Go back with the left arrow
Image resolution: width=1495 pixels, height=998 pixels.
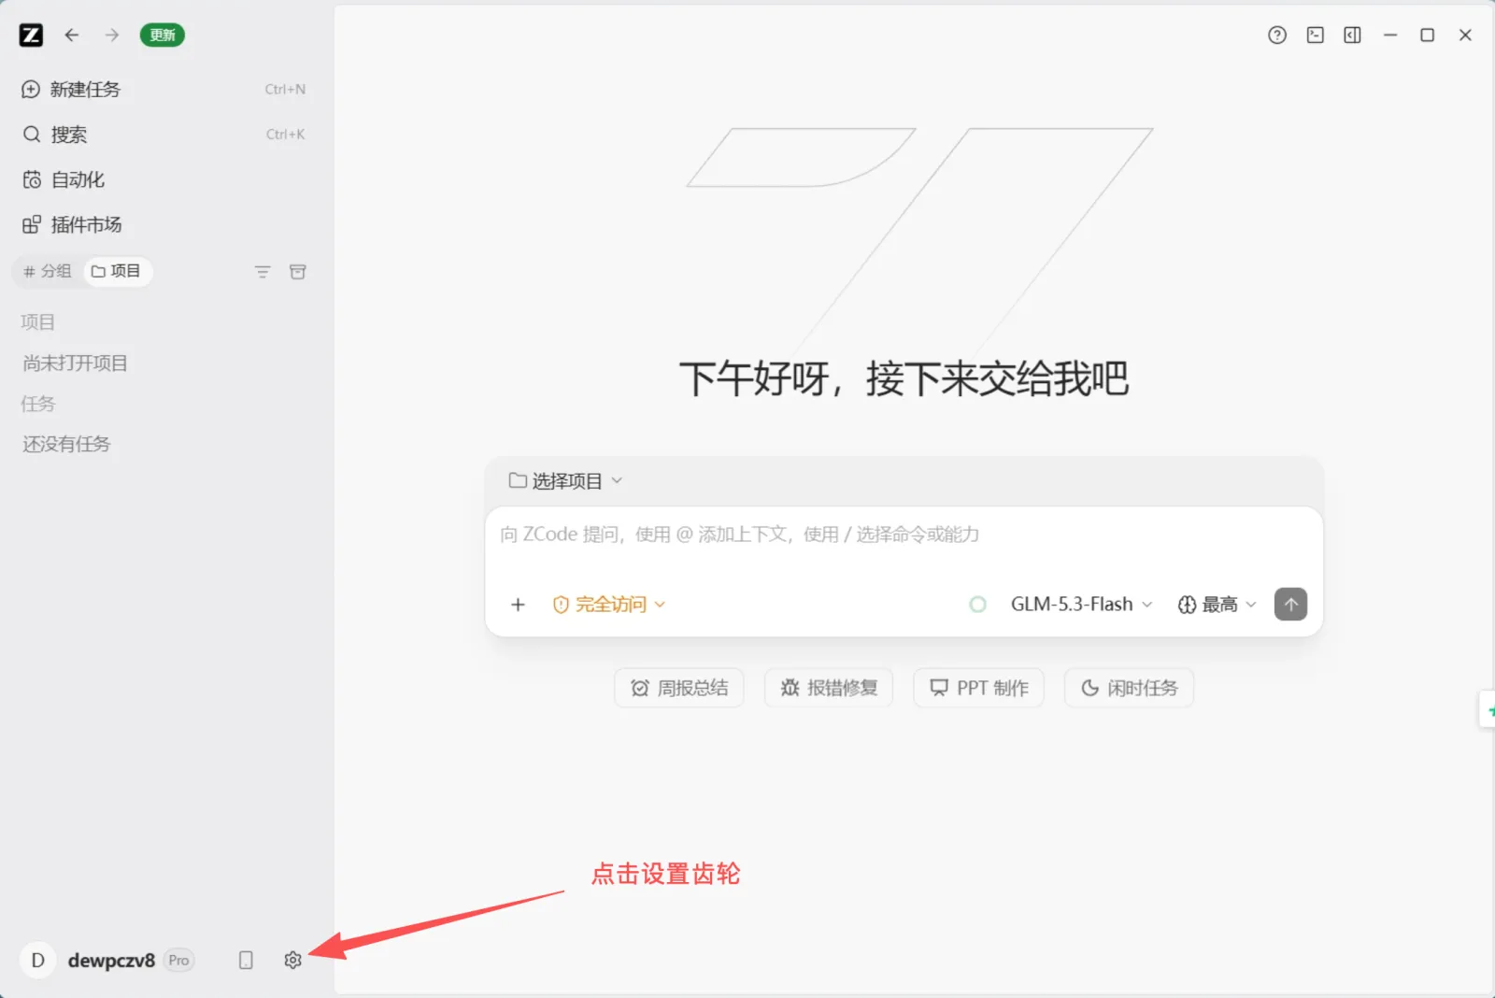[72, 36]
